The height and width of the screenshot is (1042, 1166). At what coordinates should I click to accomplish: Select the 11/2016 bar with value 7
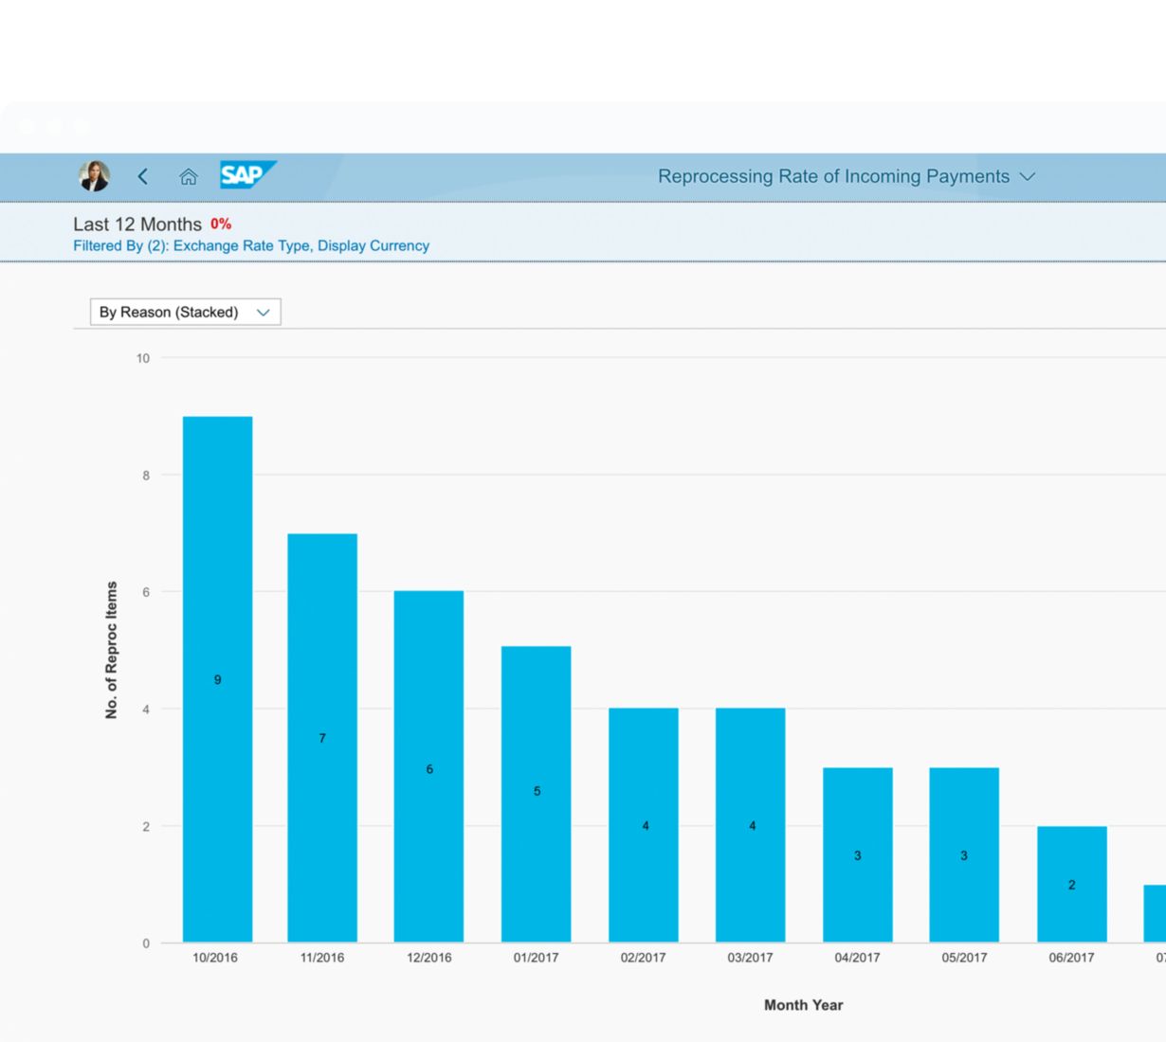point(322,738)
